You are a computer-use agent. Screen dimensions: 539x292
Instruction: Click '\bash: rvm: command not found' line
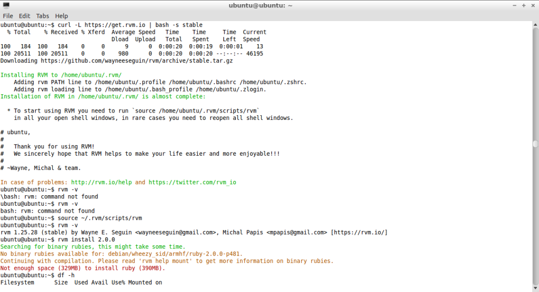[x=49, y=197]
